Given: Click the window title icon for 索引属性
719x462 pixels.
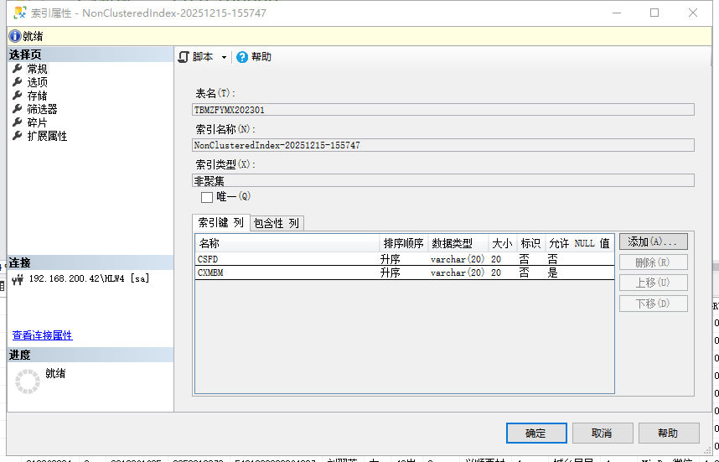Looking at the screenshot, I should 20,13.
